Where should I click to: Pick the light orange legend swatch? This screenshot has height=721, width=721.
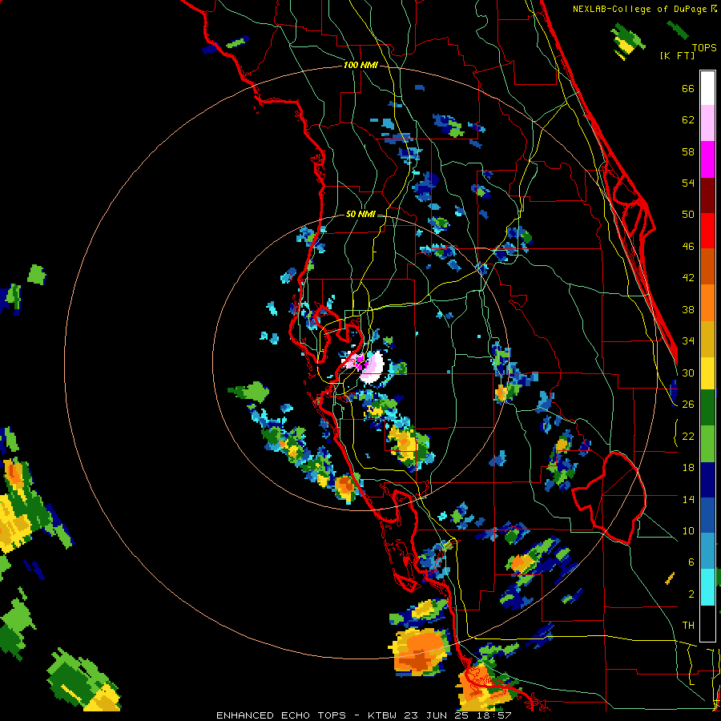click(x=707, y=303)
